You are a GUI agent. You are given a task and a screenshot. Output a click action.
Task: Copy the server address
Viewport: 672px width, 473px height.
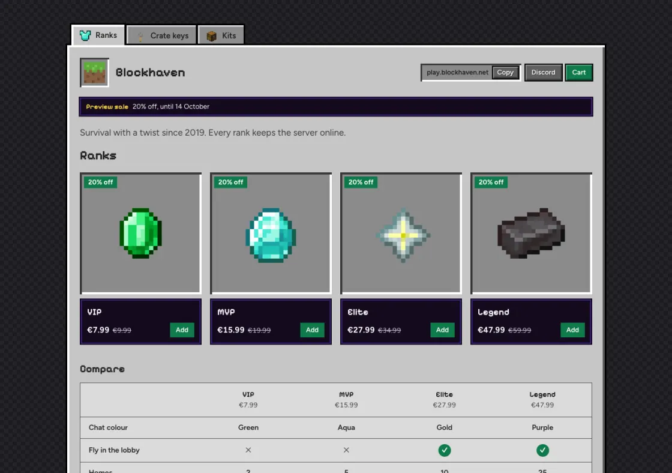pyautogui.click(x=505, y=73)
